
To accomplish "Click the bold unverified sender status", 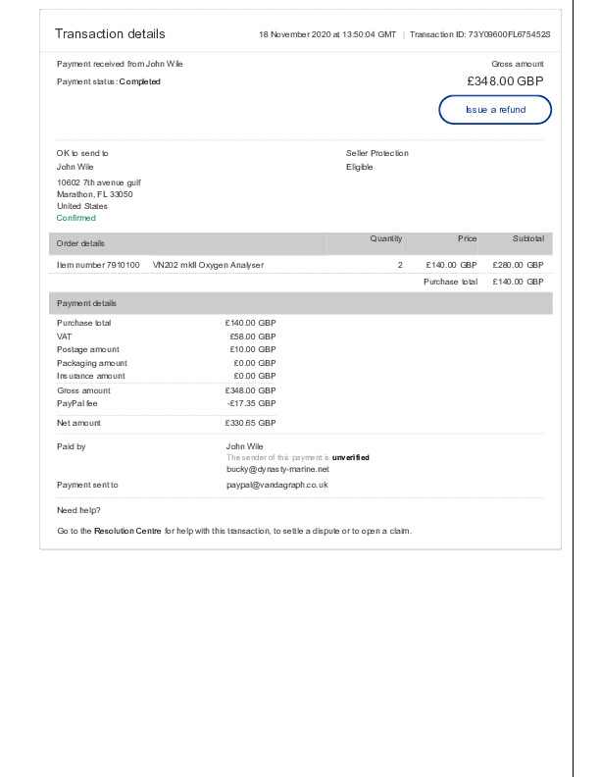I will [350, 457].
